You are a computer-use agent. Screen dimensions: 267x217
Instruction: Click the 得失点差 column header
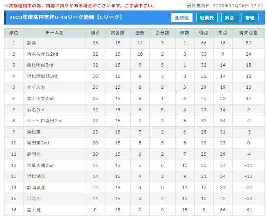coord(248,33)
